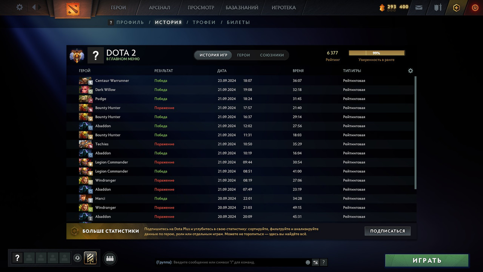This screenshot has width=483, height=272.
Task: Open the mail envelope icon
Action: (x=419, y=7)
